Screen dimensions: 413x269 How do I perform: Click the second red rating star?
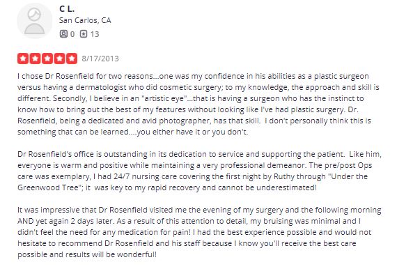tap(36, 59)
